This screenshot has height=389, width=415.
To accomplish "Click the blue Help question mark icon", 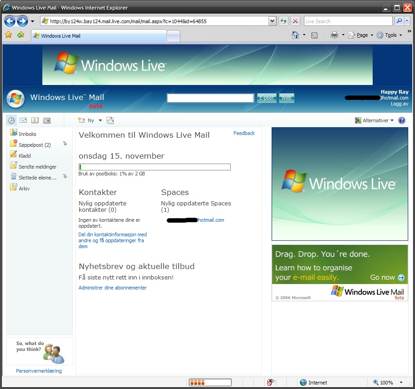I will 402,120.
